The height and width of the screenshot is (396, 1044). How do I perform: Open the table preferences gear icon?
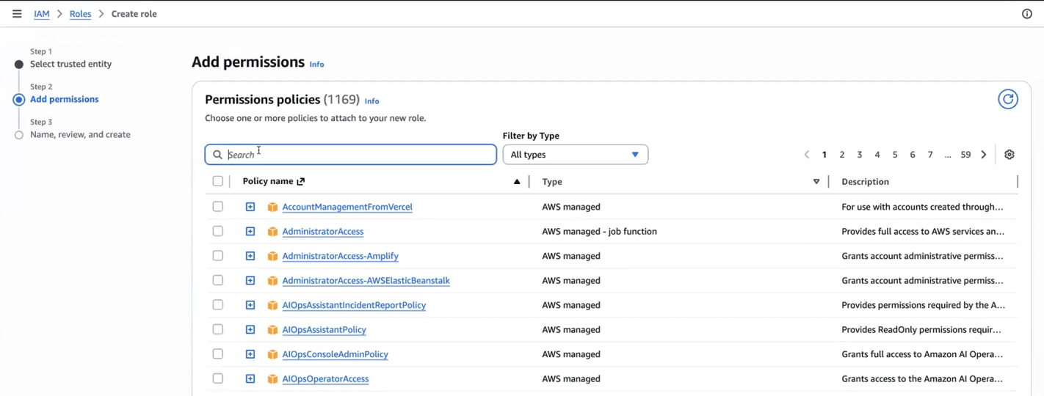[1009, 155]
